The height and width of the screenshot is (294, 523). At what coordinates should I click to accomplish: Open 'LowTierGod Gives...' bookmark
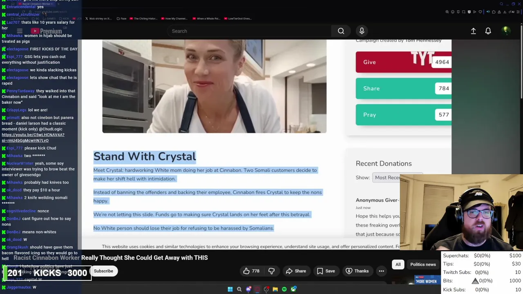pyautogui.click(x=238, y=18)
